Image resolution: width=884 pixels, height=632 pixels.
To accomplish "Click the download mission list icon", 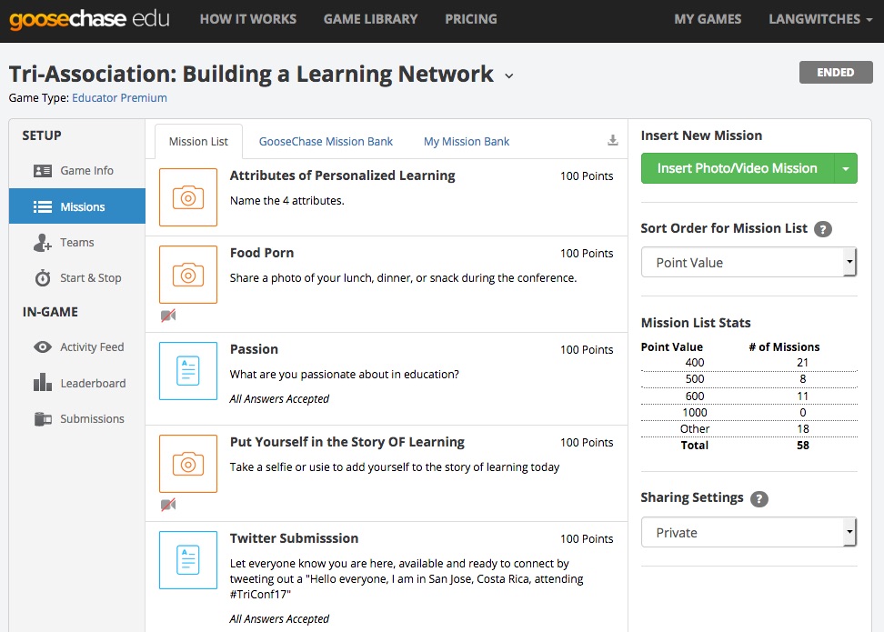I will [x=613, y=140].
